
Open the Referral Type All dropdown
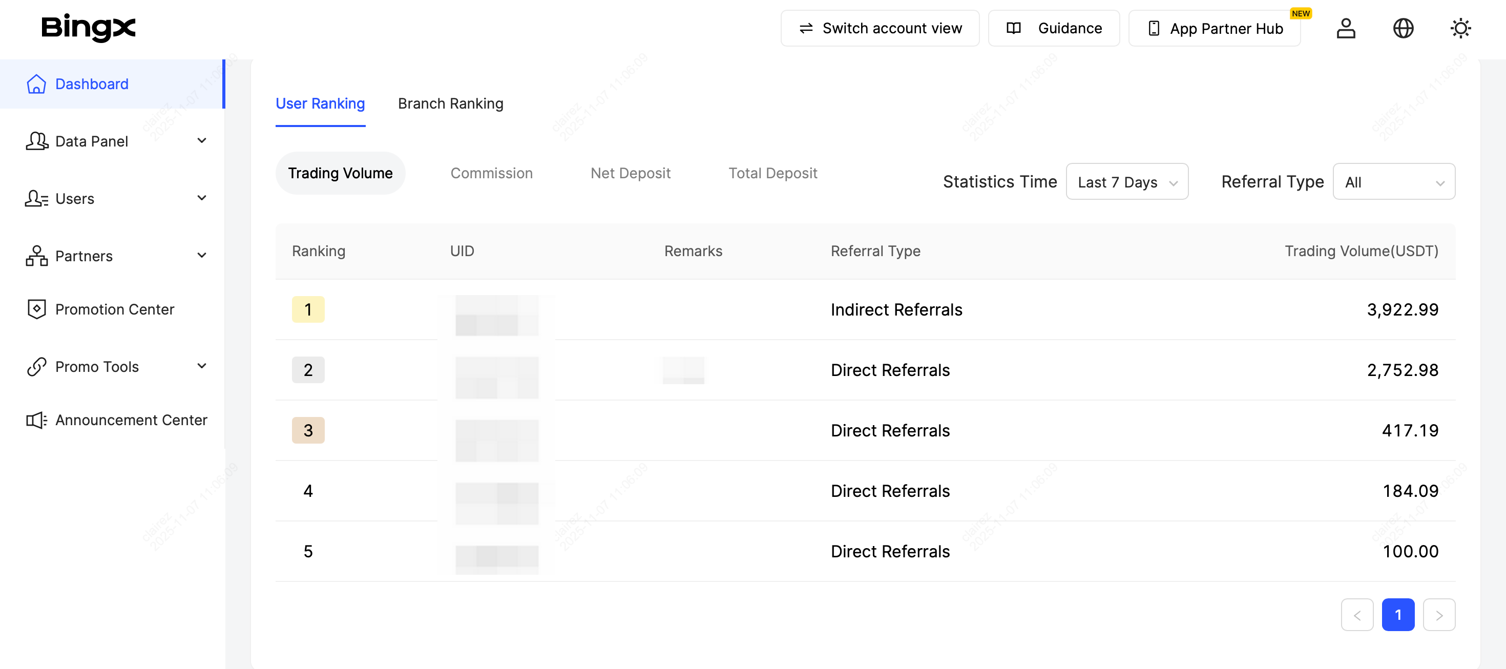(x=1393, y=182)
